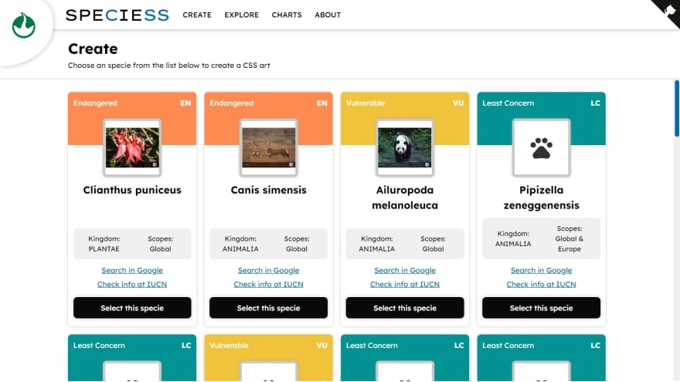
Task: Click Kingdom: PLANTAE on Clianthus puniceus card
Action: 104,244
